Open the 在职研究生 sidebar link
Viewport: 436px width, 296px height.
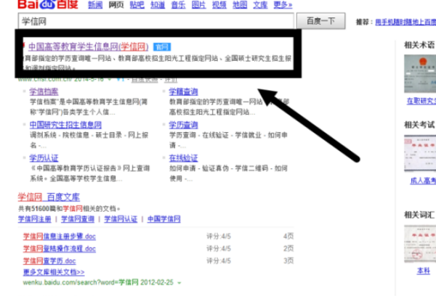(x=421, y=101)
